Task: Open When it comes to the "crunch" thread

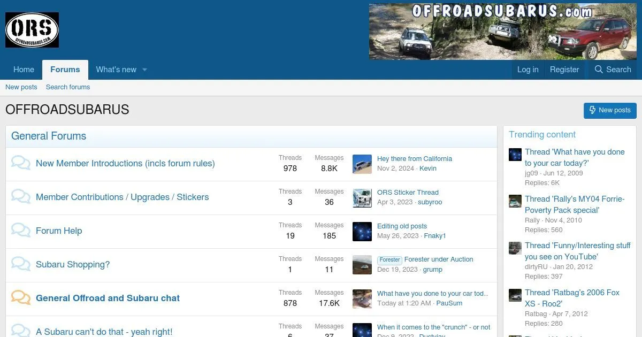Action: click(x=434, y=327)
